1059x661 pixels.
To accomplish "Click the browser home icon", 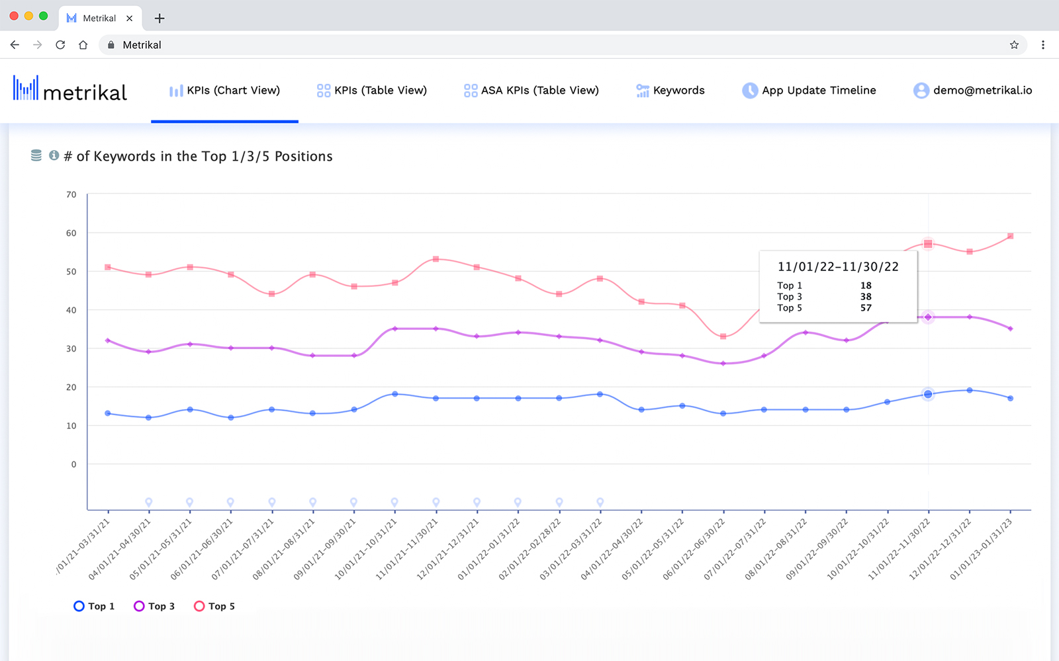I will 83,45.
